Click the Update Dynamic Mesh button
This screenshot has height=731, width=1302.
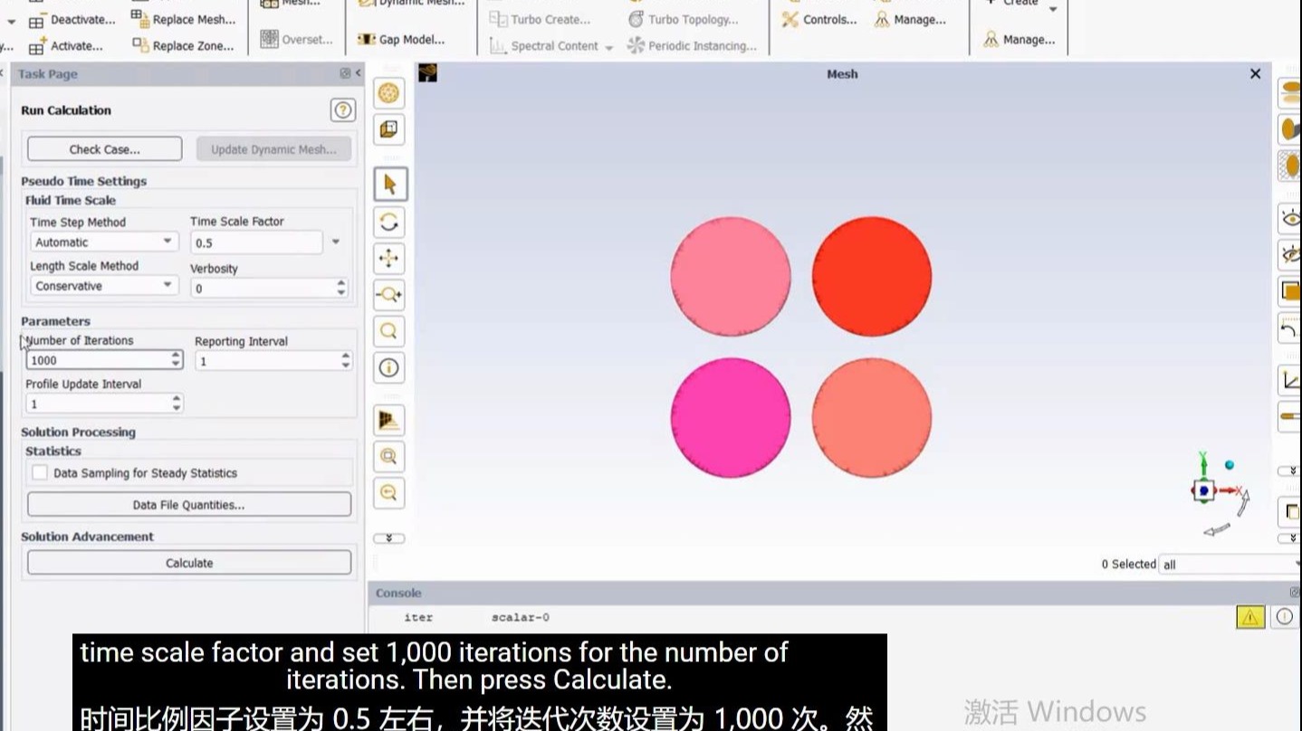273,149
